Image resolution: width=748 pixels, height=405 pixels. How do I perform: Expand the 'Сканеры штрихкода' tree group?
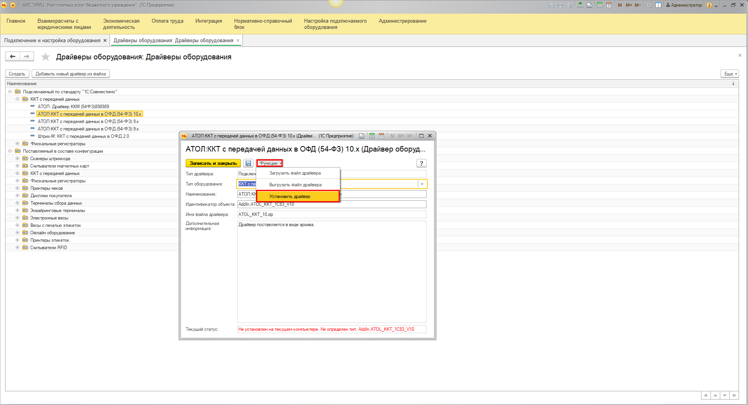(x=17, y=159)
